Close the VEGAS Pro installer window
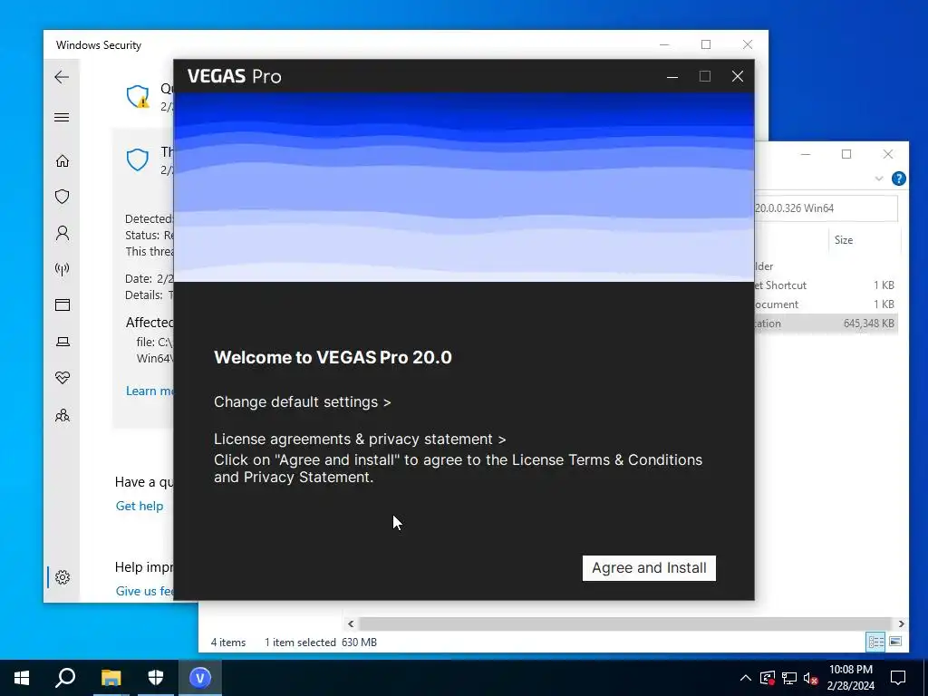 [x=738, y=76]
